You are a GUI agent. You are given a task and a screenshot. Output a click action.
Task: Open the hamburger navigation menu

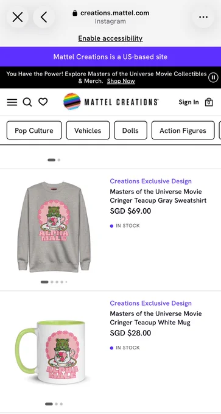point(12,102)
